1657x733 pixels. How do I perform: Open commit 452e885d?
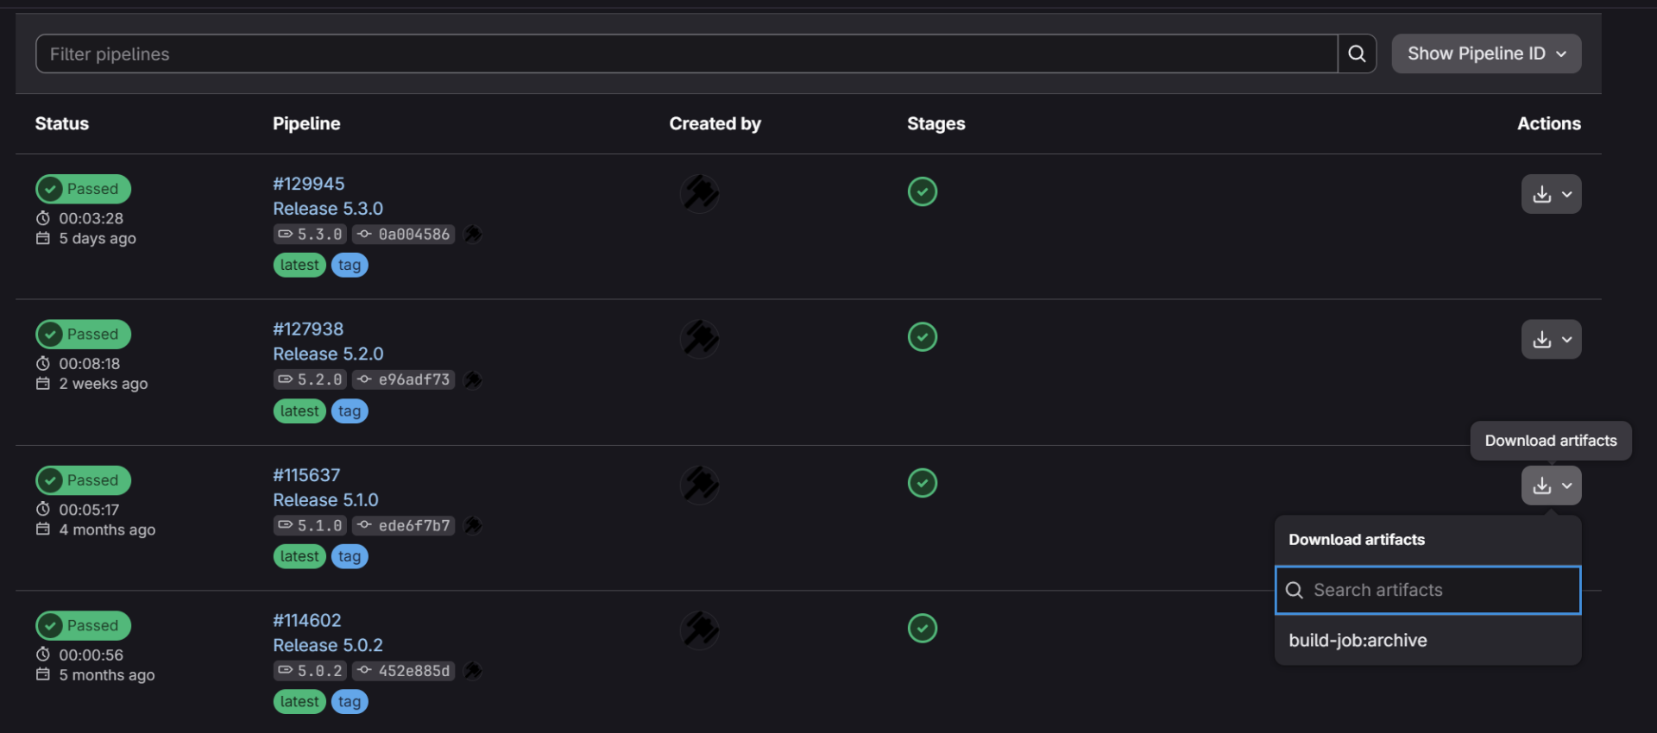(404, 671)
